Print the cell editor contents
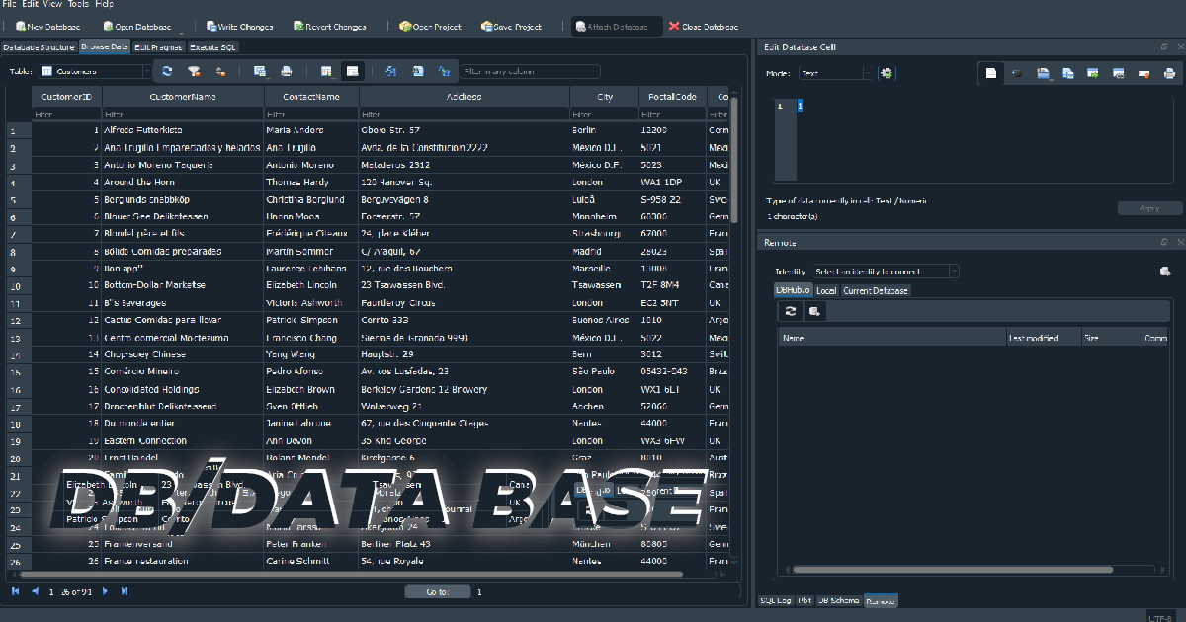This screenshot has width=1186, height=622. [1168, 73]
